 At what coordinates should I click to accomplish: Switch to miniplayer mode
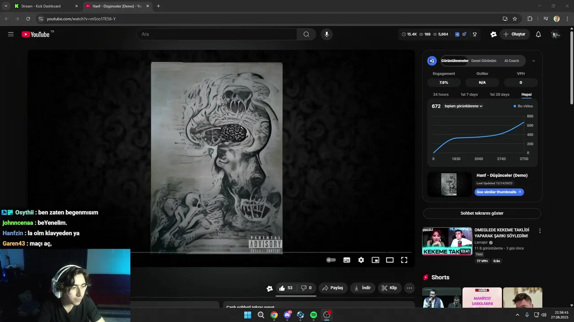point(375,260)
